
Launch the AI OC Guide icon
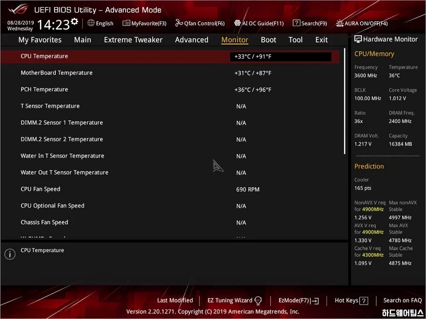(238, 23)
